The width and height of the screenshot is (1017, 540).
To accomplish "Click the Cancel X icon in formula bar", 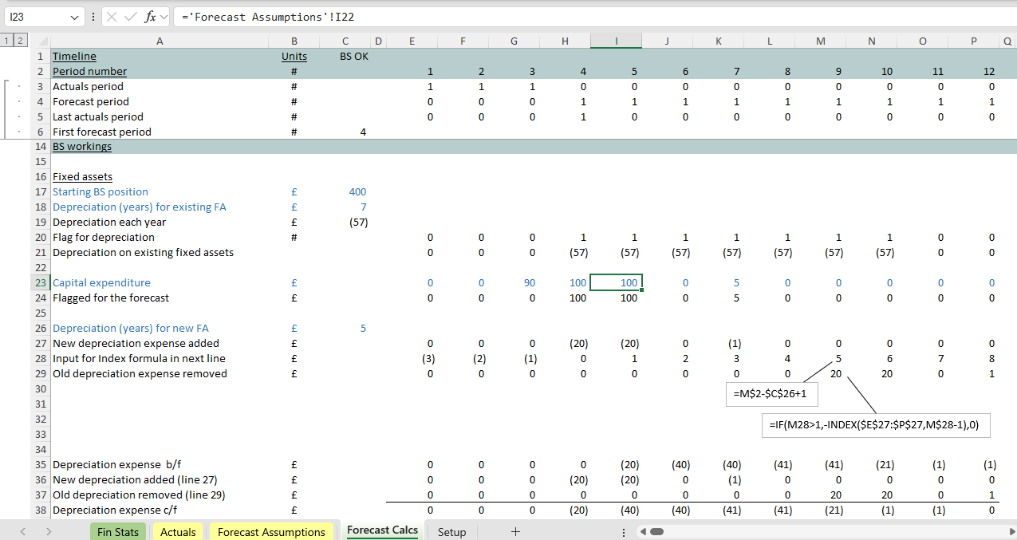I will pos(112,17).
